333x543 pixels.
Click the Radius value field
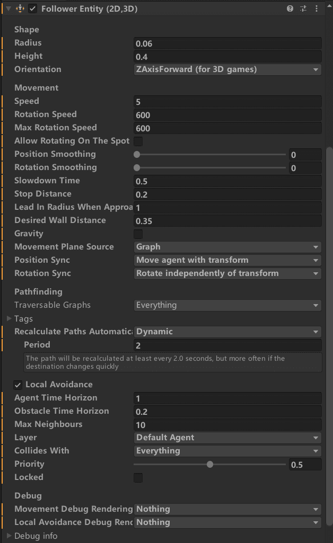[x=227, y=43]
